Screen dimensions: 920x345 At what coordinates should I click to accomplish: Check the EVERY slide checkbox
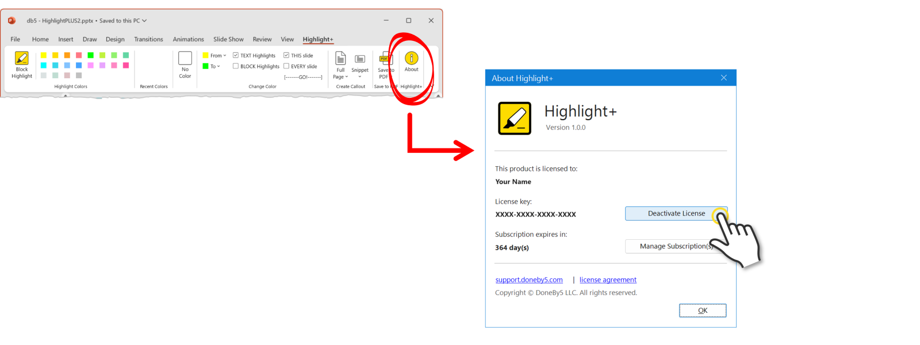click(x=286, y=66)
